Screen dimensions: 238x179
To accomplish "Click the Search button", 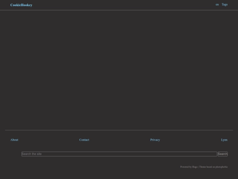I will 223,154.
